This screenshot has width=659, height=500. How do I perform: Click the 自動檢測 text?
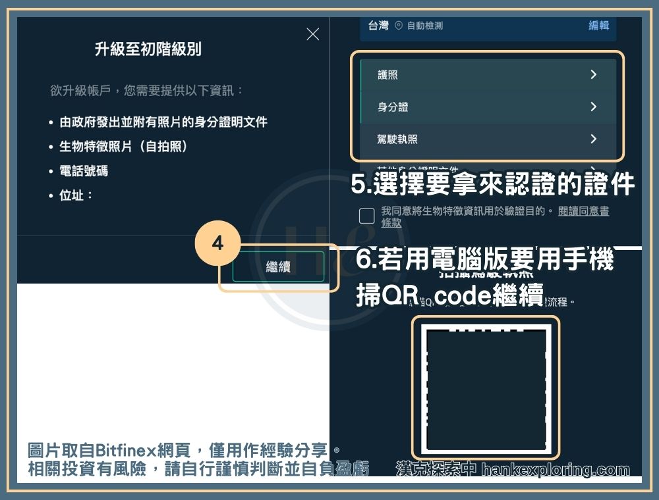pos(425,26)
